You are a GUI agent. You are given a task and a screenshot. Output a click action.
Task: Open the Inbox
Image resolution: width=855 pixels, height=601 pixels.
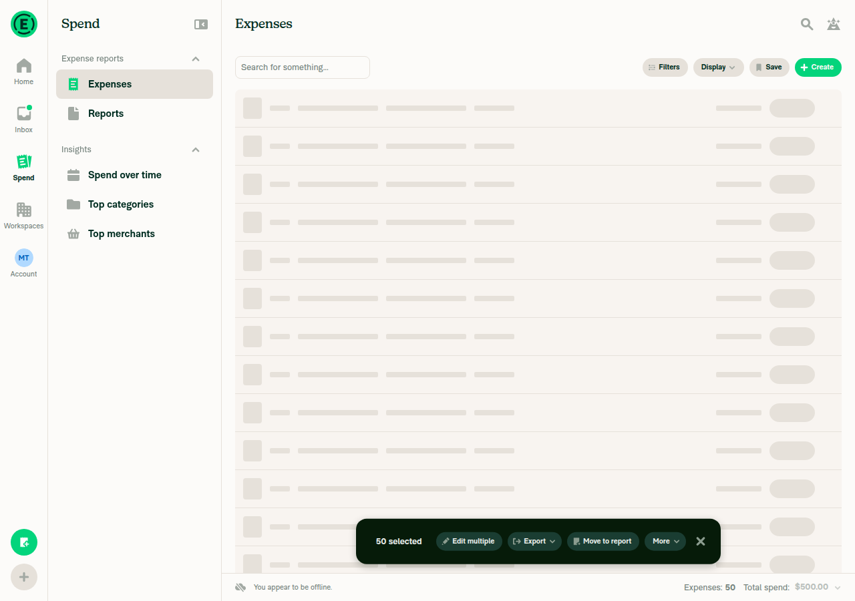coord(24,120)
